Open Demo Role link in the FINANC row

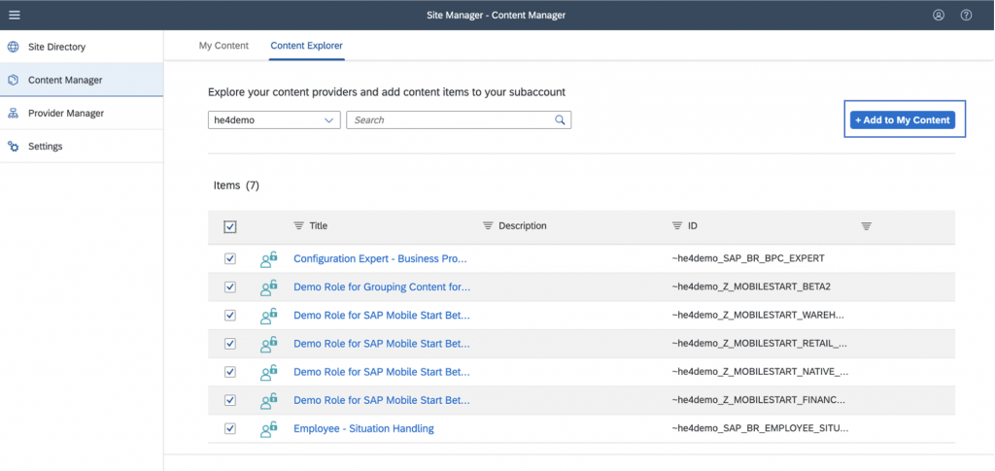tap(382, 400)
